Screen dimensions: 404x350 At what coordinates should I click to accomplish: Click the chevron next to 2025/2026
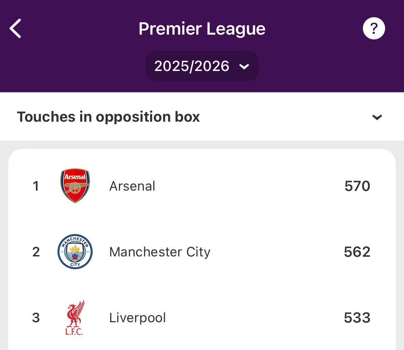tap(244, 67)
